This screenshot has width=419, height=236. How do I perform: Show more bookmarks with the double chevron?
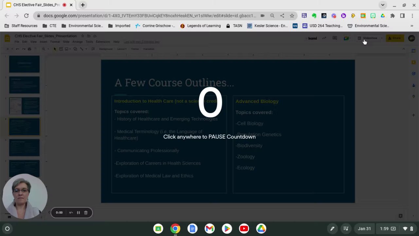tap(412, 26)
